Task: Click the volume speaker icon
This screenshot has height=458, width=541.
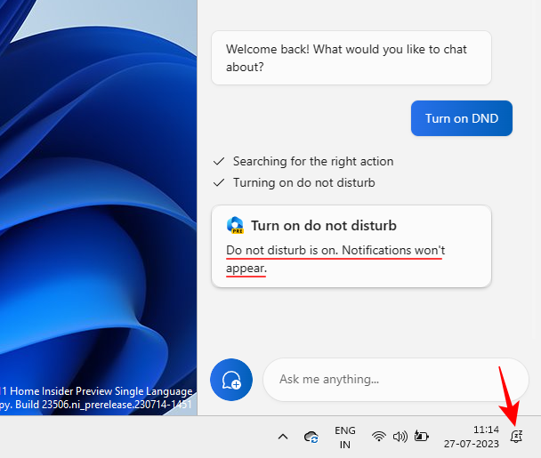Action: [x=400, y=437]
